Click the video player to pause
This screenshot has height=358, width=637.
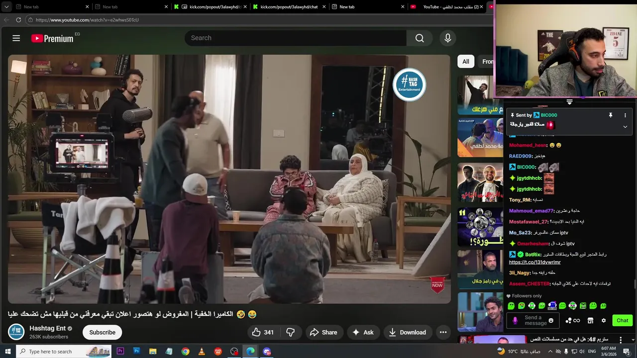(229, 179)
